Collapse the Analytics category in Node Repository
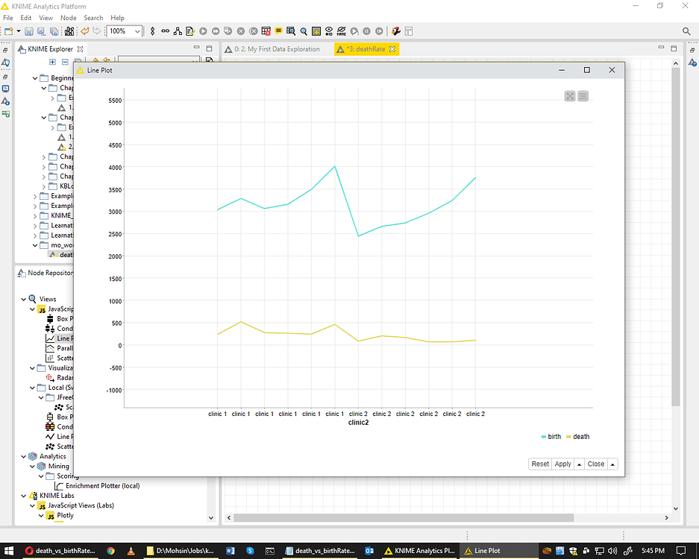Image resolution: width=699 pixels, height=559 pixels. click(23, 455)
